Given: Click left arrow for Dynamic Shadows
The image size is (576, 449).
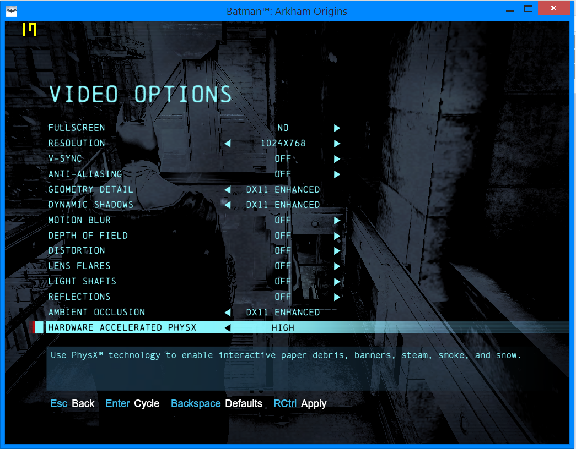Looking at the screenshot, I should coord(227,205).
